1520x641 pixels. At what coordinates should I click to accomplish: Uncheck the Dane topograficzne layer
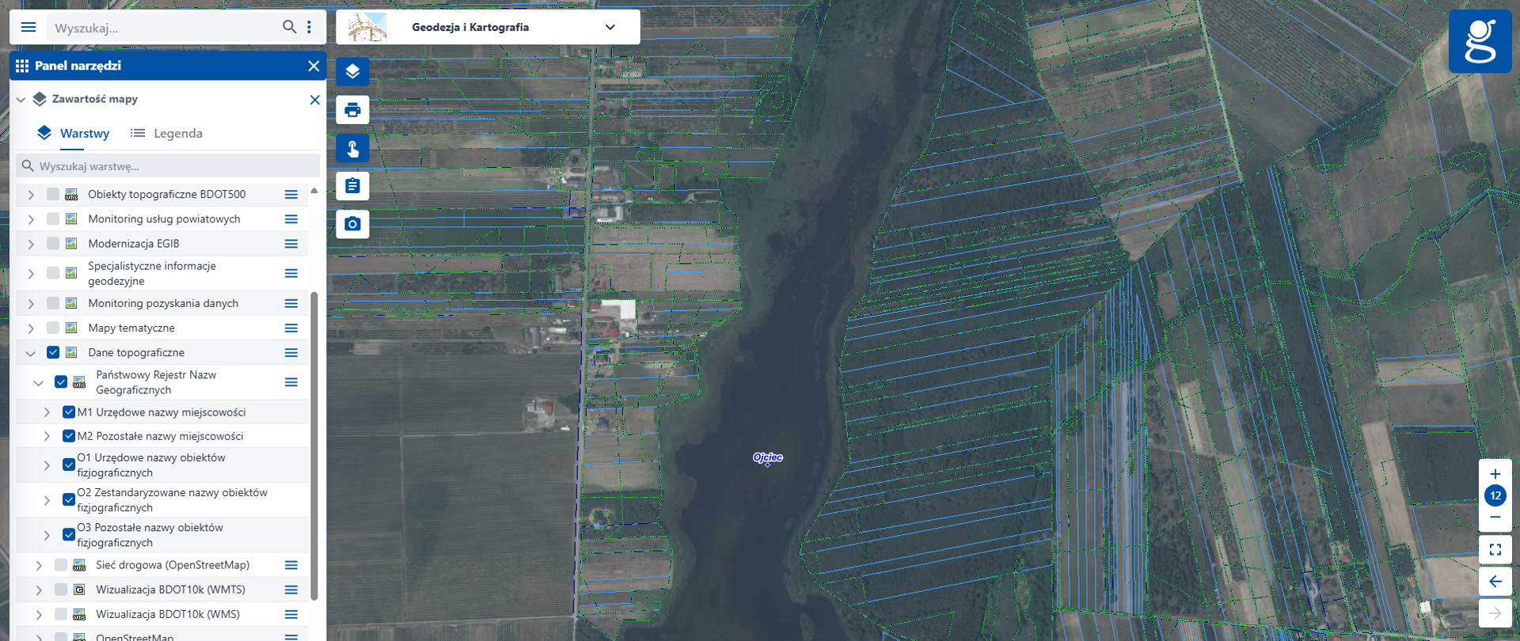click(53, 352)
